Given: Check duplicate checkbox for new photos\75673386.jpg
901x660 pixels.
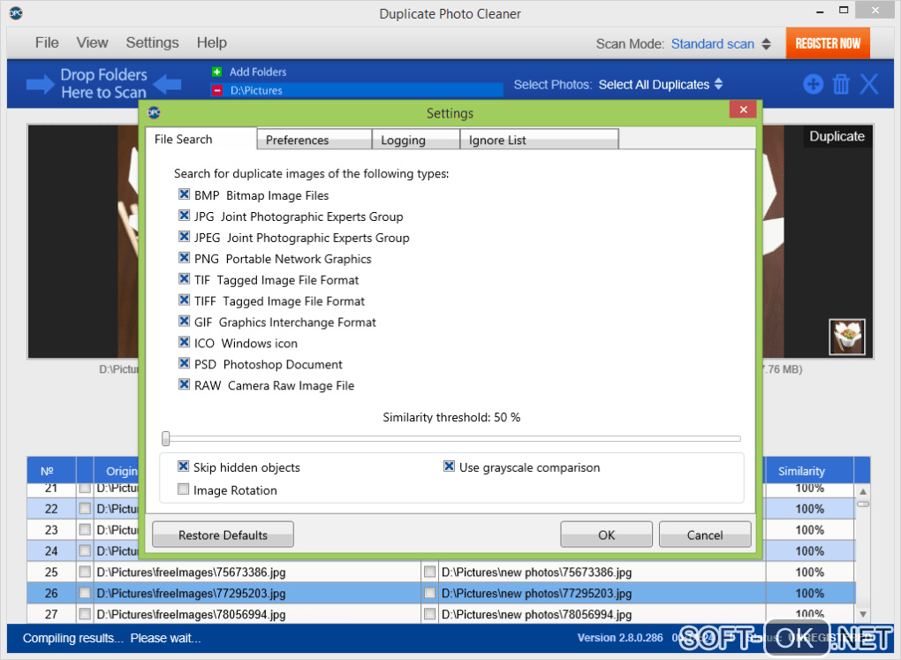Looking at the screenshot, I should tap(429, 572).
